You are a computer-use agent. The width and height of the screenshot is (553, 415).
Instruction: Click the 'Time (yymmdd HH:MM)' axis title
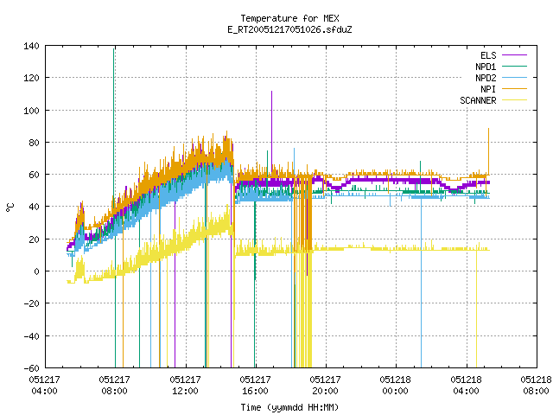click(289, 407)
